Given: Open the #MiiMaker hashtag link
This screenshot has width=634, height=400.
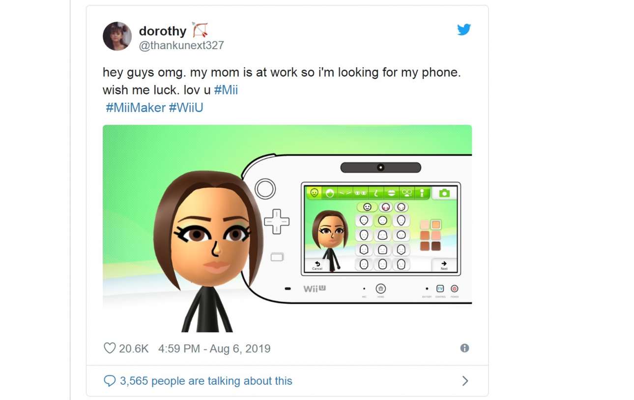Looking at the screenshot, I should click(136, 108).
